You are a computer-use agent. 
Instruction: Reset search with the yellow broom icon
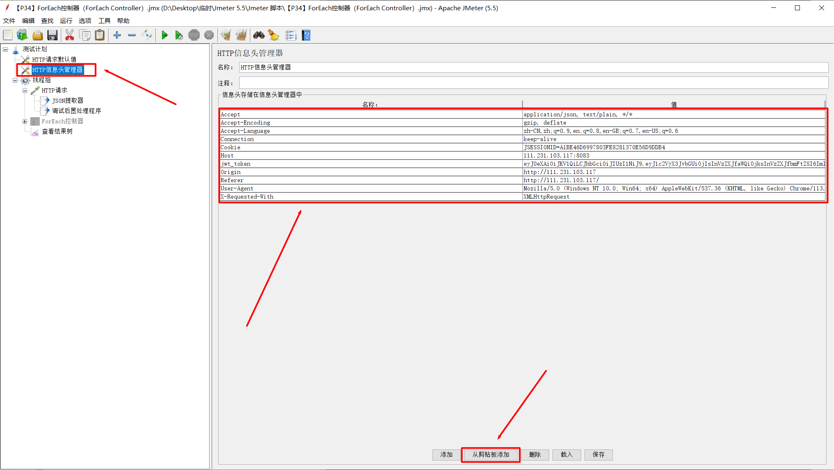pos(274,35)
